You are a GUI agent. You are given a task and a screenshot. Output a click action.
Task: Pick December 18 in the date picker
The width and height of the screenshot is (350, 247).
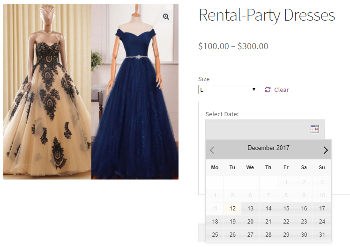[x=215, y=222]
